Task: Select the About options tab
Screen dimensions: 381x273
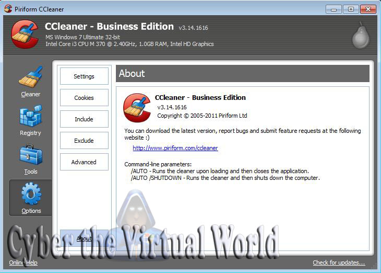Action: point(84,238)
